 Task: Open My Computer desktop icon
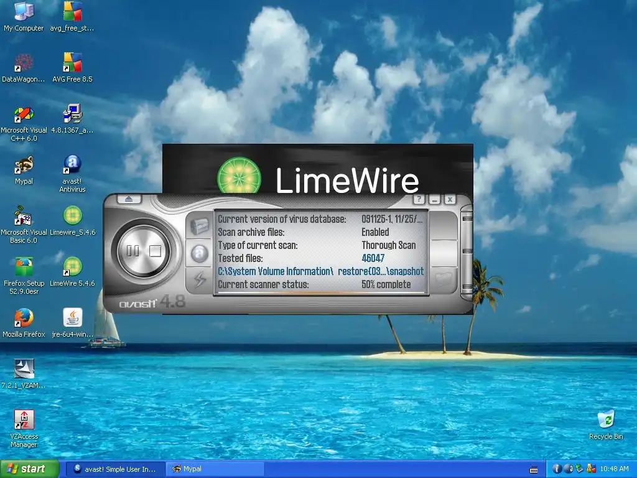coord(24,17)
